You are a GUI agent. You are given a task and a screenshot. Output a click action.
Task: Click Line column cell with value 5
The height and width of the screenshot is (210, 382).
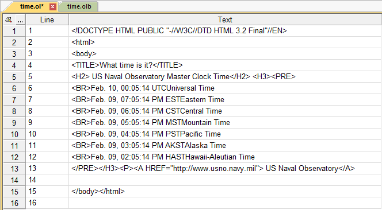47,77
